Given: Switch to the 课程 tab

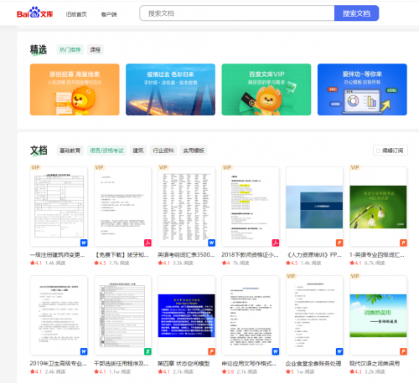Looking at the screenshot, I should coord(96,49).
